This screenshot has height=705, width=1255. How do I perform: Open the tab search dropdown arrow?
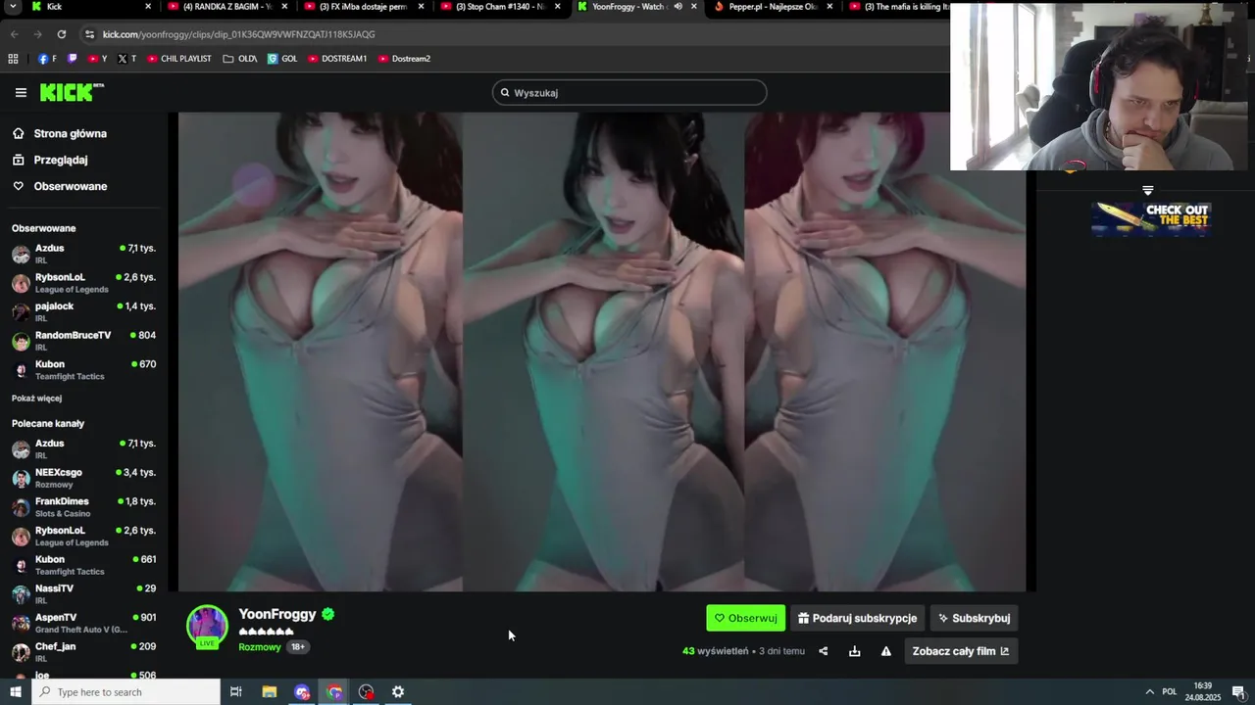coord(11,6)
